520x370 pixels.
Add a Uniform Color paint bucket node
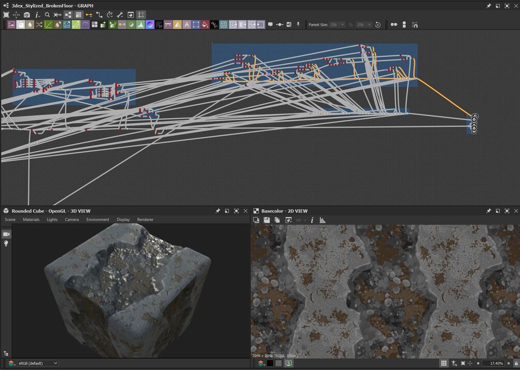point(205,24)
